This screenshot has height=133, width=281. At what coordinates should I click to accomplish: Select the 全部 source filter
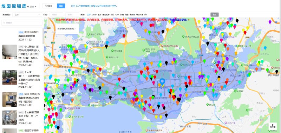click(89, 14)
